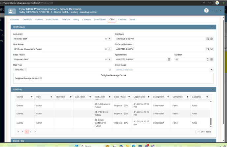Open the To-Do or Reminder time picker

coord(211,49)
